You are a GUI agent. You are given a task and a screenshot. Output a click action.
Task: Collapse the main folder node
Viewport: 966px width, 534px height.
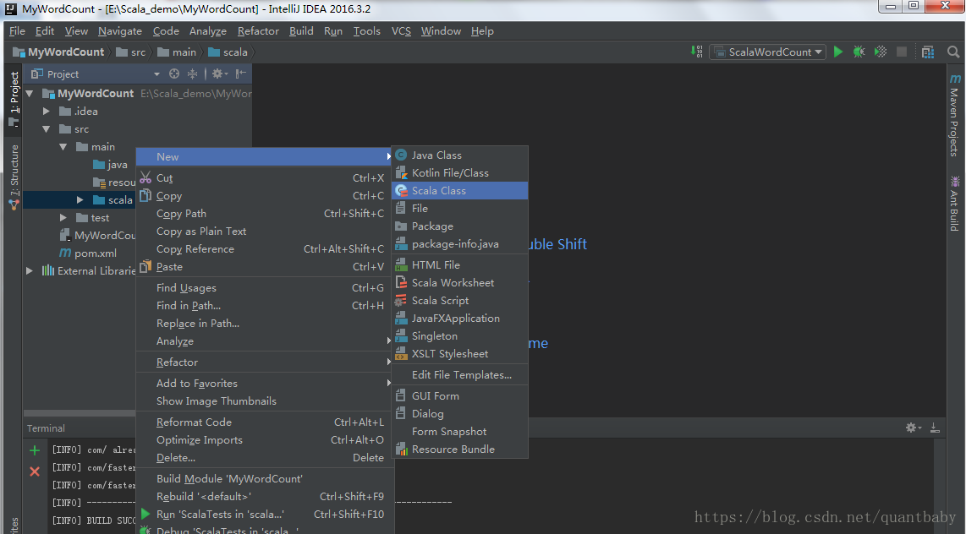(63, 147)
